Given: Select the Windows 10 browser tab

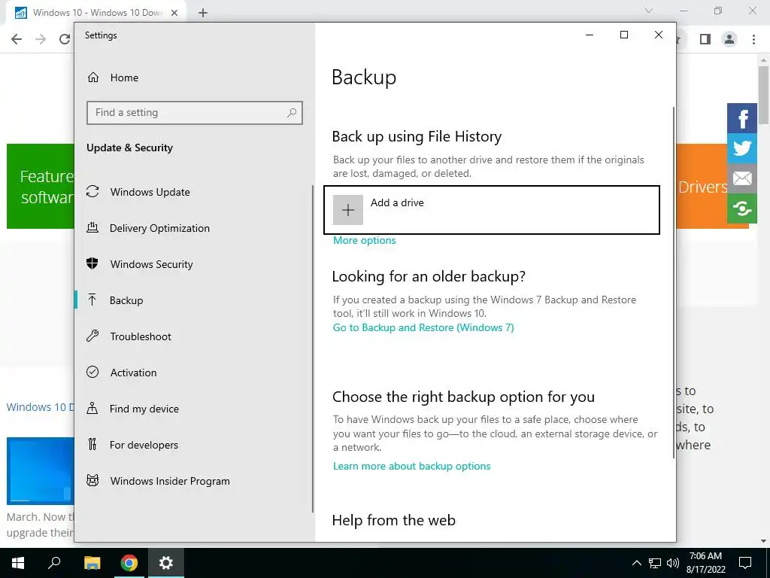Looking at the screenshot, I should (x=96, y=13).
